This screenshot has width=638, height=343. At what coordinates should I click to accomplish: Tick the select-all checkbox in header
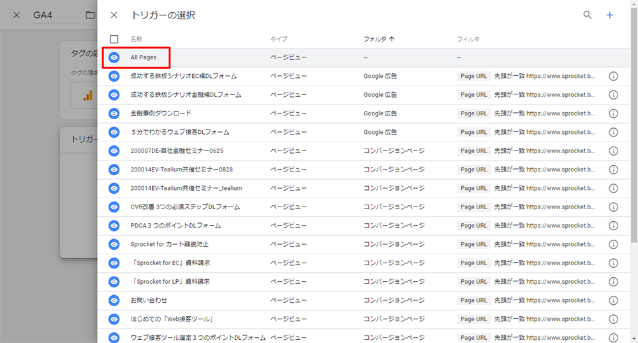coord(114,39)
